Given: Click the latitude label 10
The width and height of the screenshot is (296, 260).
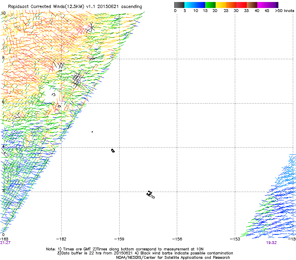Looking at the screenshot, I should (x=4, y=13).
